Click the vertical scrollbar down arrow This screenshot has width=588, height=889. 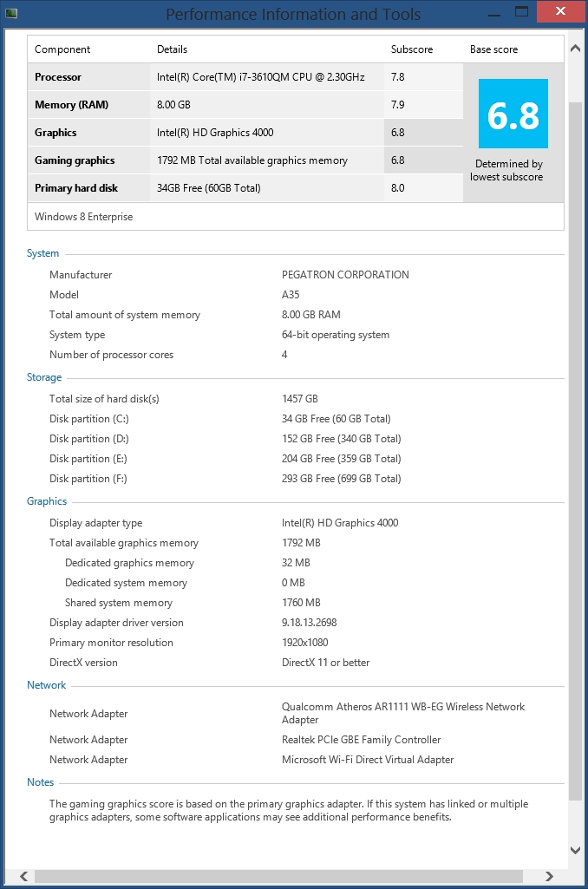pyautogui.click(x=575, y=851)
